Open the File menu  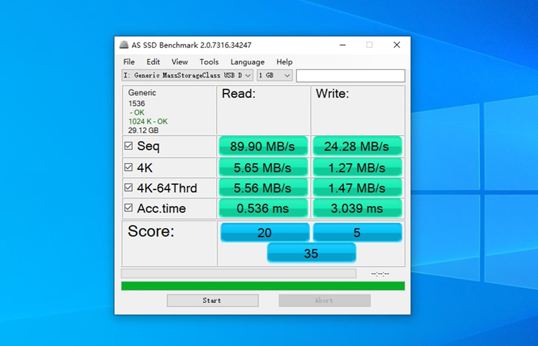tap(129, 62)
